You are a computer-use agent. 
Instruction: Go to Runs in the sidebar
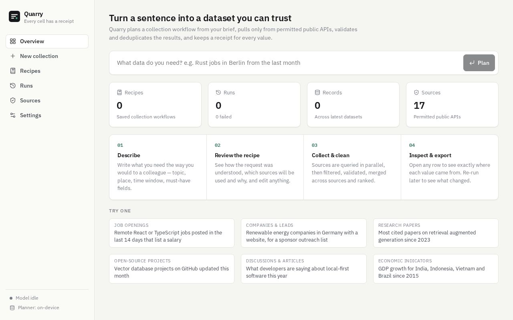click(x=47, y=86)
